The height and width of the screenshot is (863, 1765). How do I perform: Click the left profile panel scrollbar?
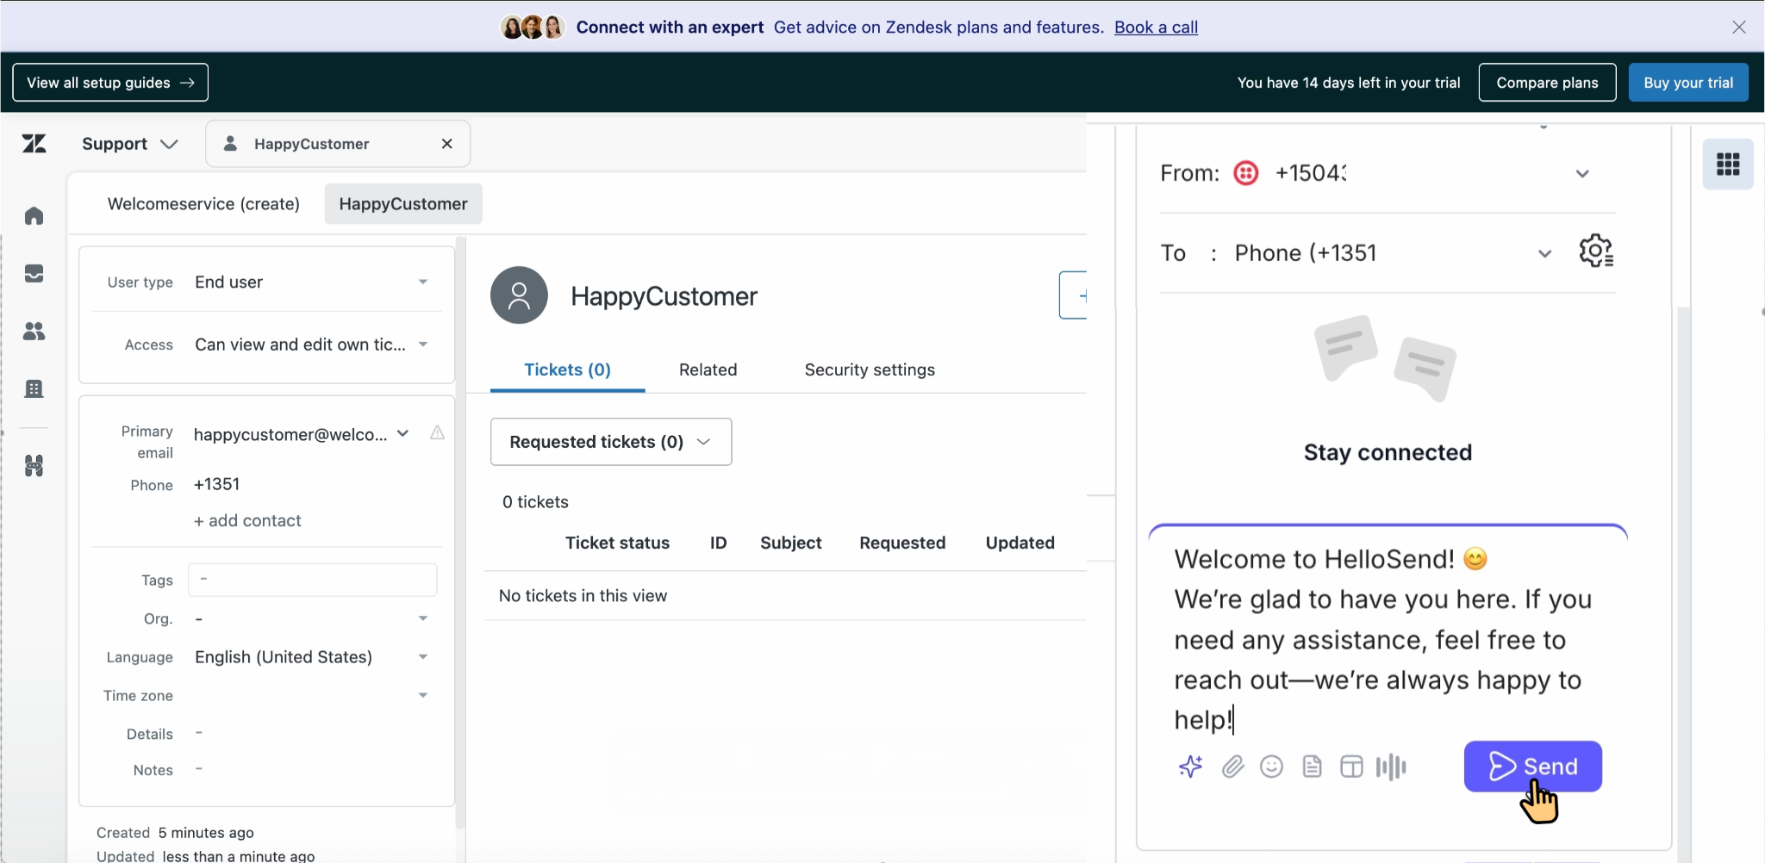click(x=460, y=534)
